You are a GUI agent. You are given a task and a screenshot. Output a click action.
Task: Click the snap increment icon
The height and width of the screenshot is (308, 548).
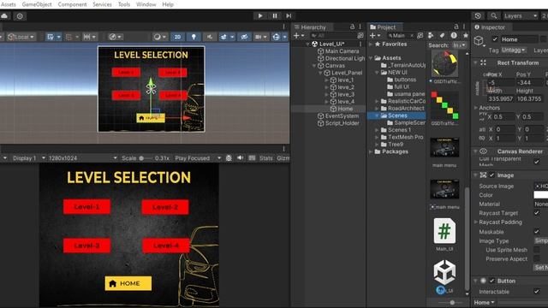tap(86, 37)
